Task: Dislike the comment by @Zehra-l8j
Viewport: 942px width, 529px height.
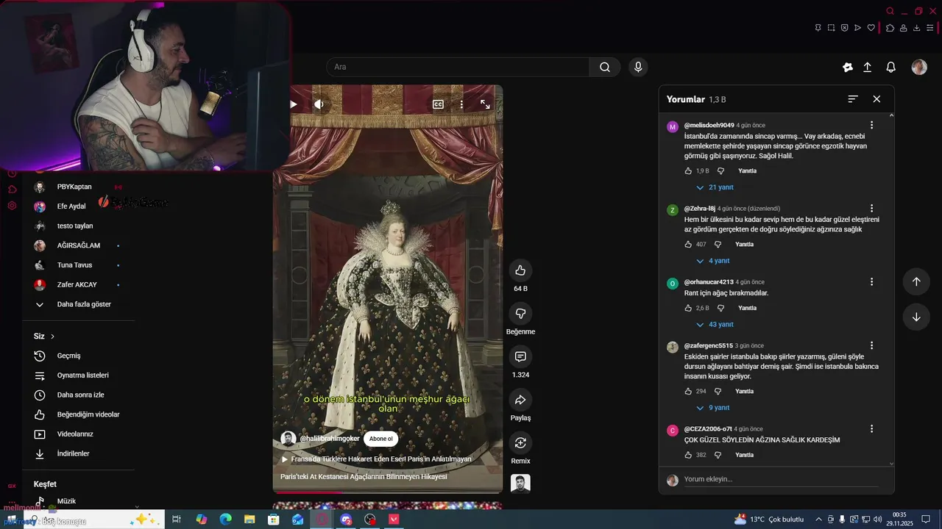Action: click(x=718, y=245)
